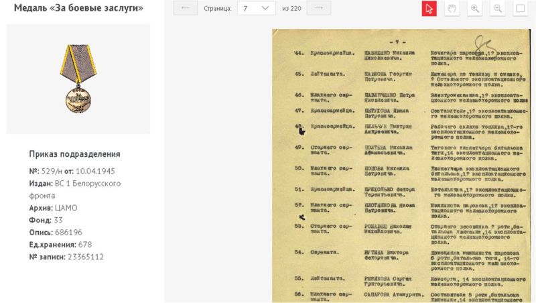Toggle fullscreen view of the document

pos(521,9)
